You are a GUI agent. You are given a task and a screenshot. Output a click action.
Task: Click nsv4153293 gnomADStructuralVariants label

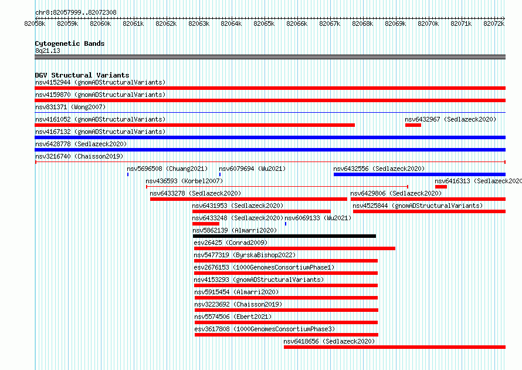tap(259, 280)
